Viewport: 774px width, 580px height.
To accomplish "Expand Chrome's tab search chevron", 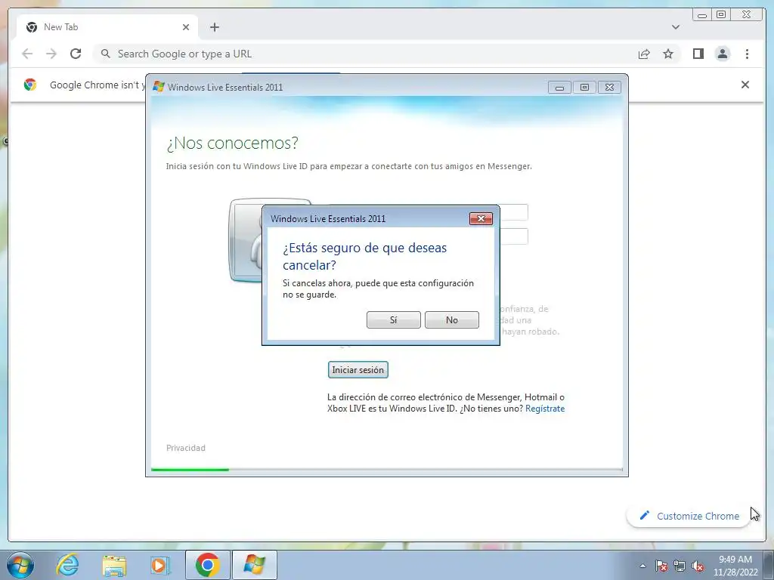I will 675,27.
